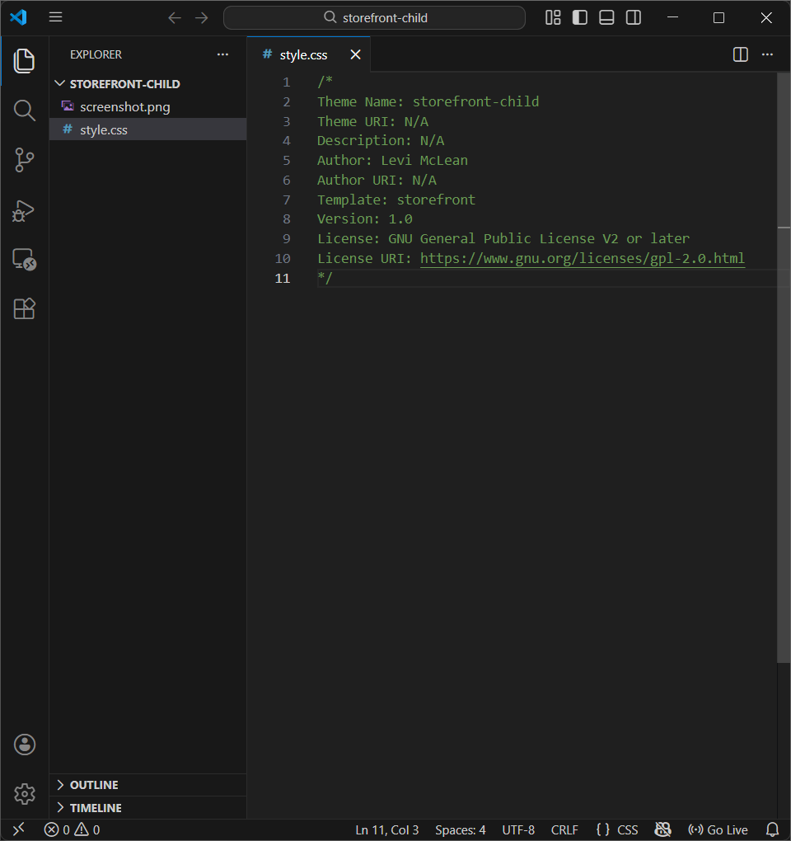Follow the gnu.org GPL license link
Image resolution: width=791 pixels, height=841 pixels.
point(582,259)
